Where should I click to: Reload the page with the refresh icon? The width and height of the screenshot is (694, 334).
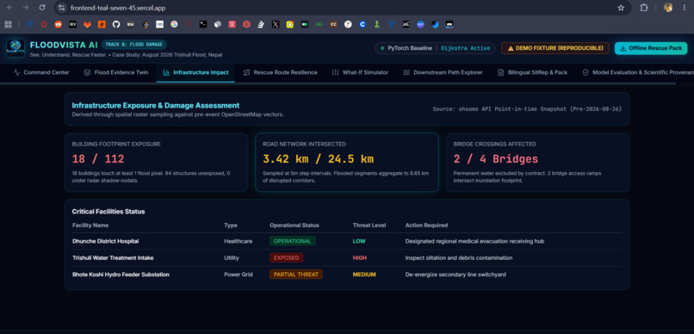tap(42, 8)
